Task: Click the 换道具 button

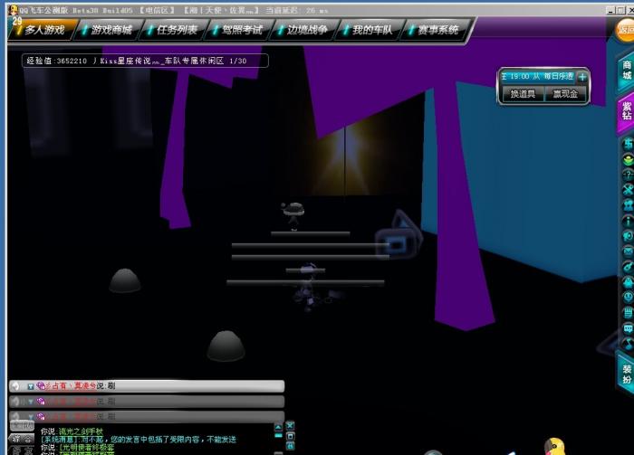Action: pyautogui.click(x=523, y=94)
